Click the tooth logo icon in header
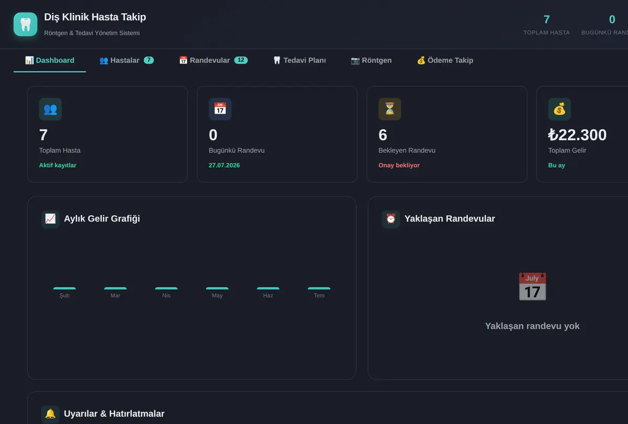The height and width of the screenshot is (424, 628). [x=26, y=24]
